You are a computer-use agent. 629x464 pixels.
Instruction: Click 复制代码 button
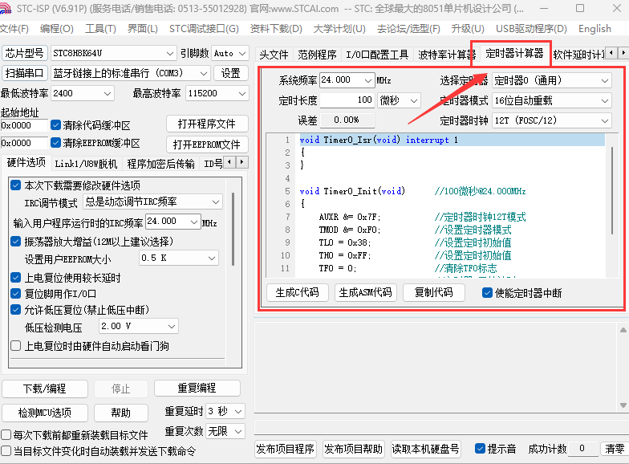[x=433, y=292]
